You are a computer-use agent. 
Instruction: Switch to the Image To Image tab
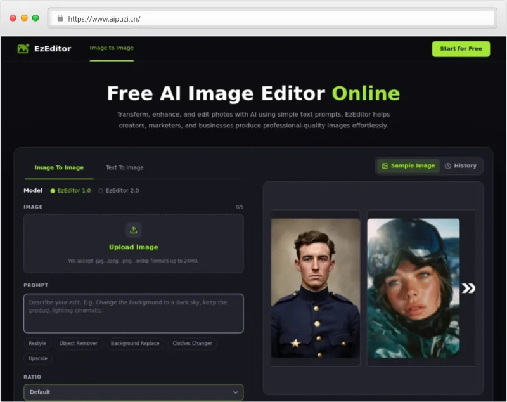59,167
